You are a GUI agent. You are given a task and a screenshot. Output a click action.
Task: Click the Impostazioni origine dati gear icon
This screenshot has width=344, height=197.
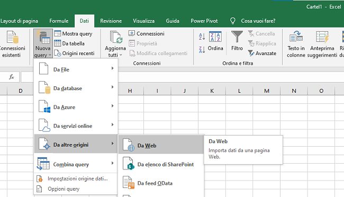pos(40,179)
